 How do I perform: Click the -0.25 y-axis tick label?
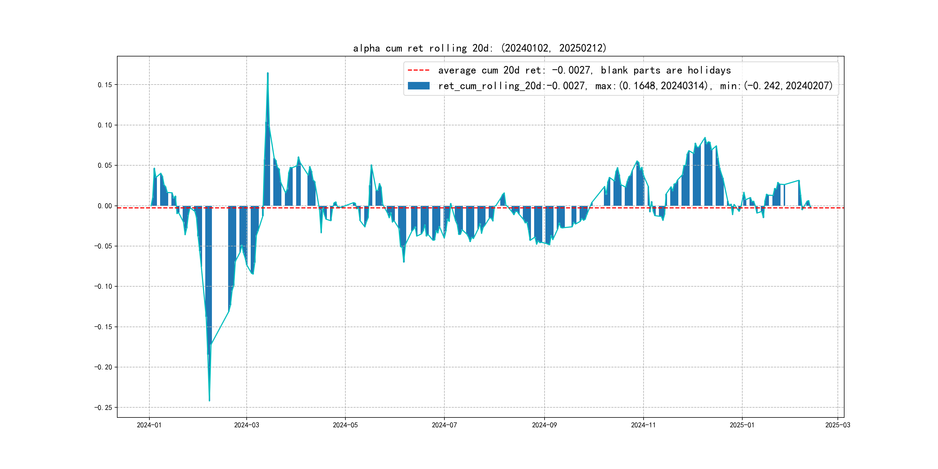(x=103, y=407)
